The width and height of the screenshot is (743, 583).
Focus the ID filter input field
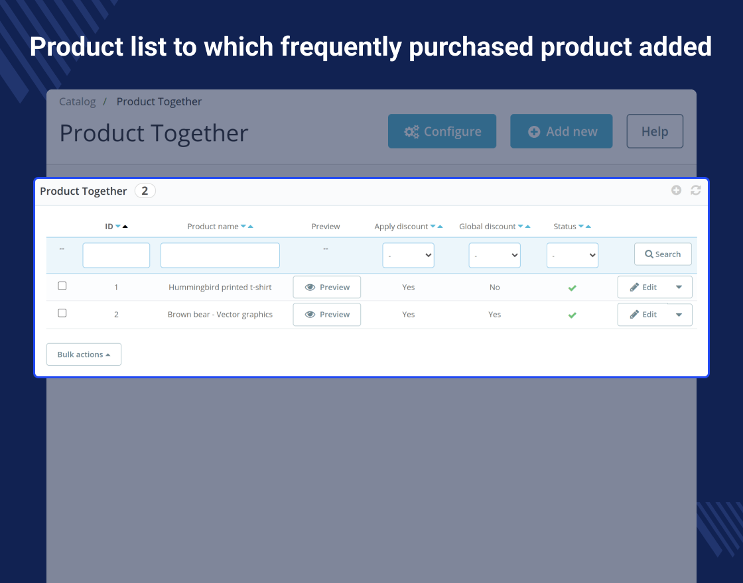116,255
